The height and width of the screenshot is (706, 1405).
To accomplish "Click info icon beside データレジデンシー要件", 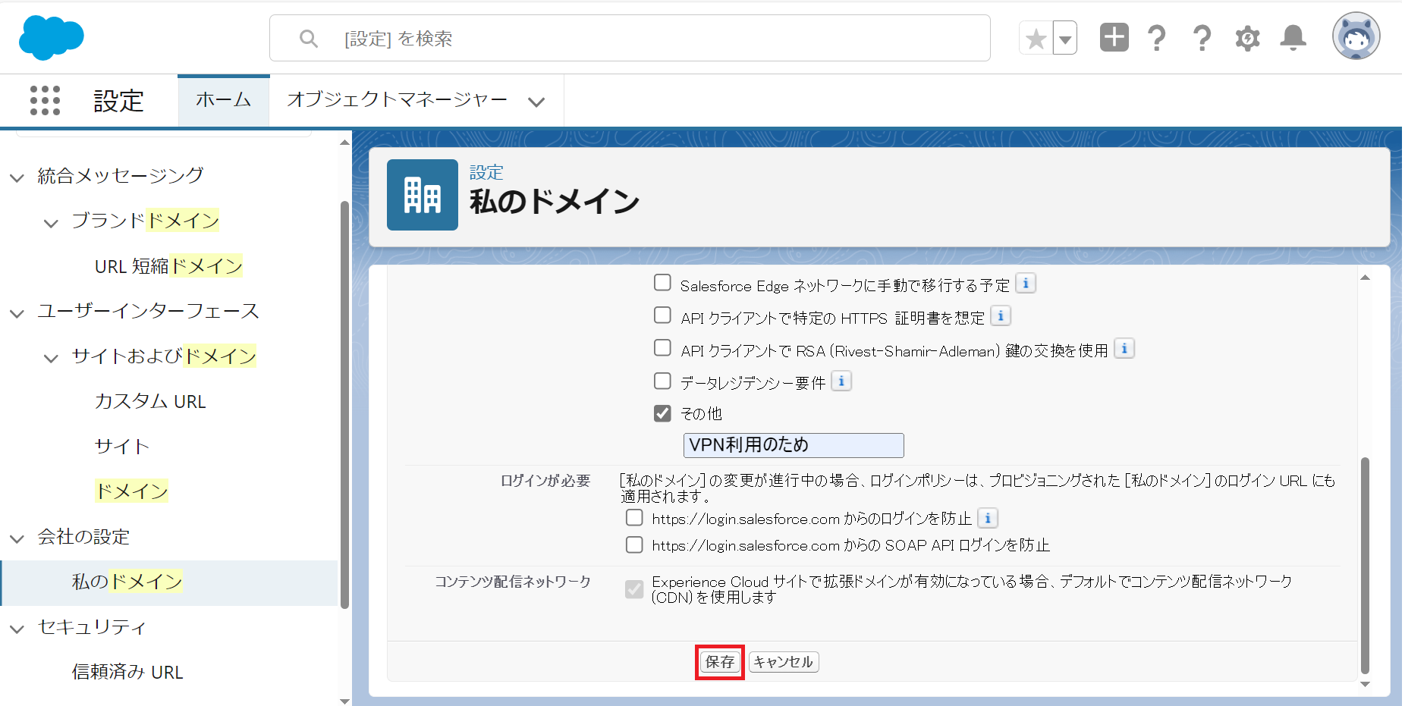I will (841, 381).
